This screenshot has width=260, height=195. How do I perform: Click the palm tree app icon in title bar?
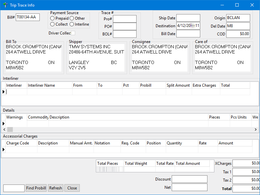[x=5, y=5]
